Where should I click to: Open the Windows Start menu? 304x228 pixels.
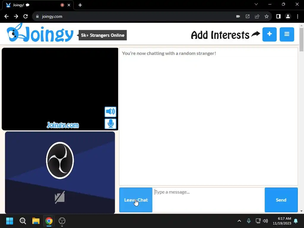9,221
